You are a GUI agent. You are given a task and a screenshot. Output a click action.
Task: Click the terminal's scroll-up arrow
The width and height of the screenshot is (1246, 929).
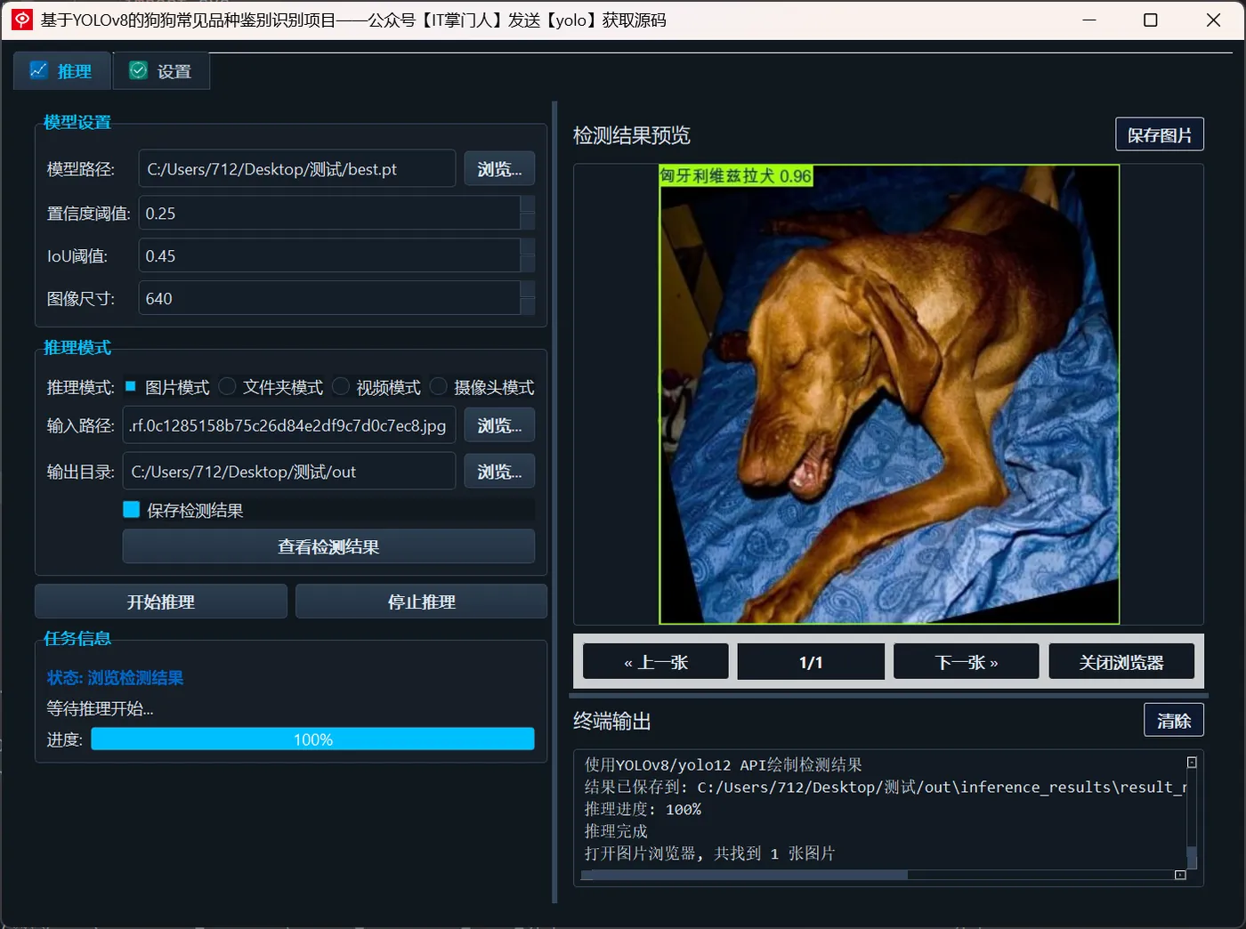(1192, 763)
